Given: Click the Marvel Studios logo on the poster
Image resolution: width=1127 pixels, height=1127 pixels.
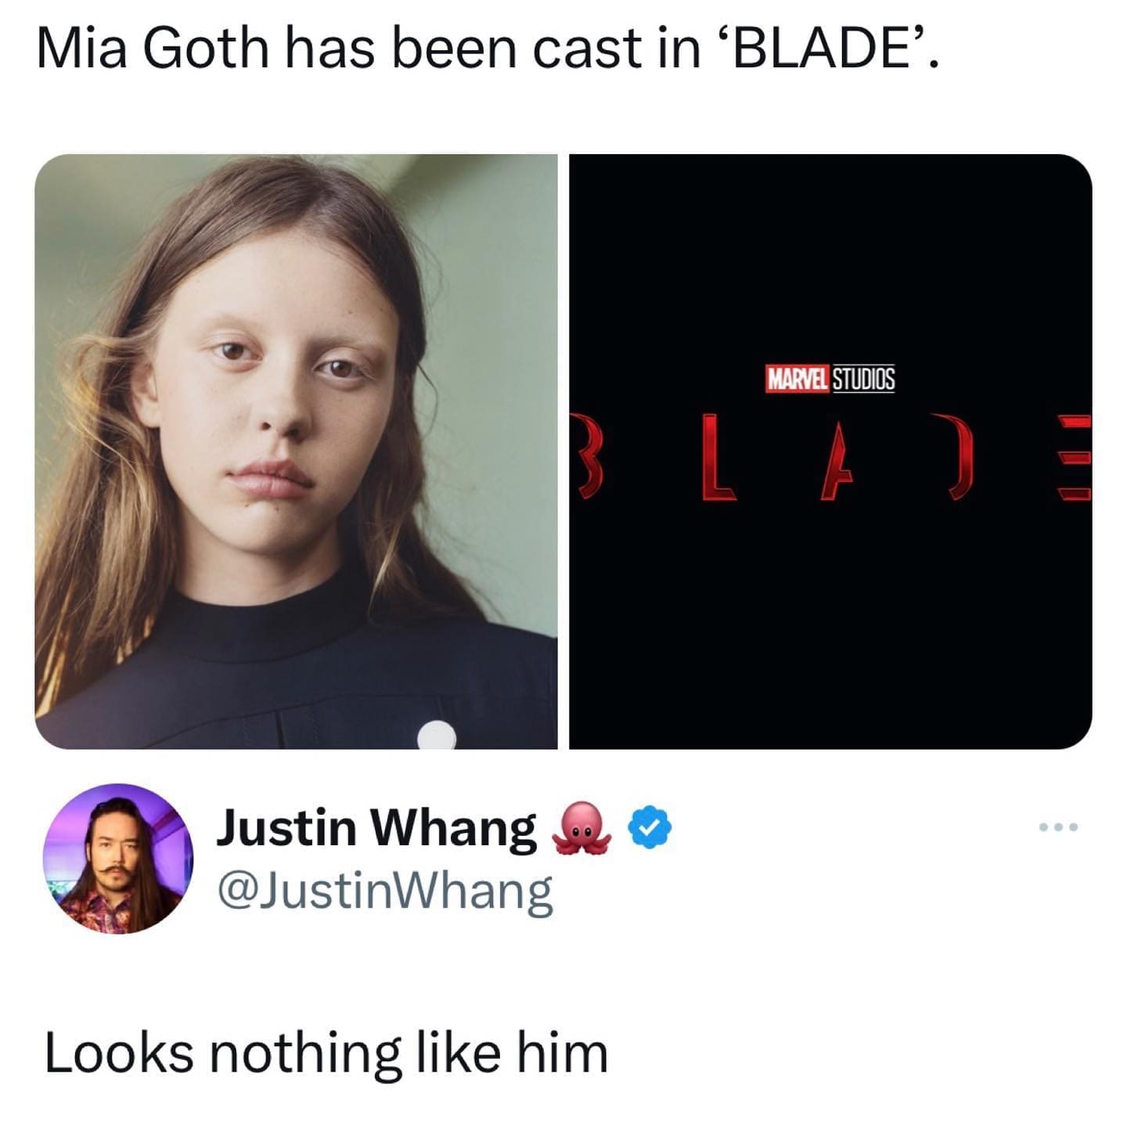Looking at the screenshot, I should 830,380.
